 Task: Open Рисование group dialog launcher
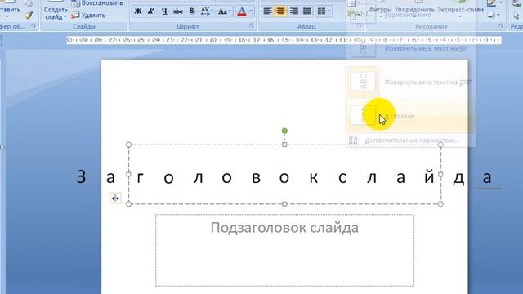click(x=501, y=26)
